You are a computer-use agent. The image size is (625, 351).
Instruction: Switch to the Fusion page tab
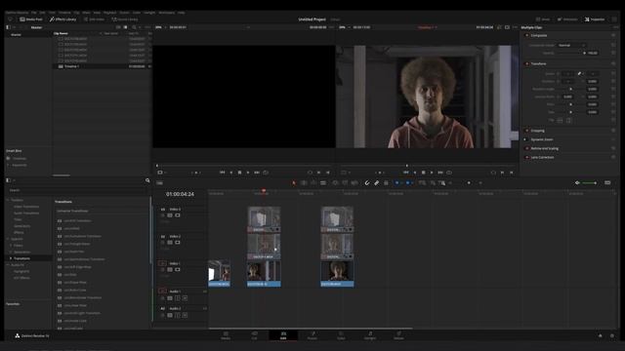click(x=312, y=335)
